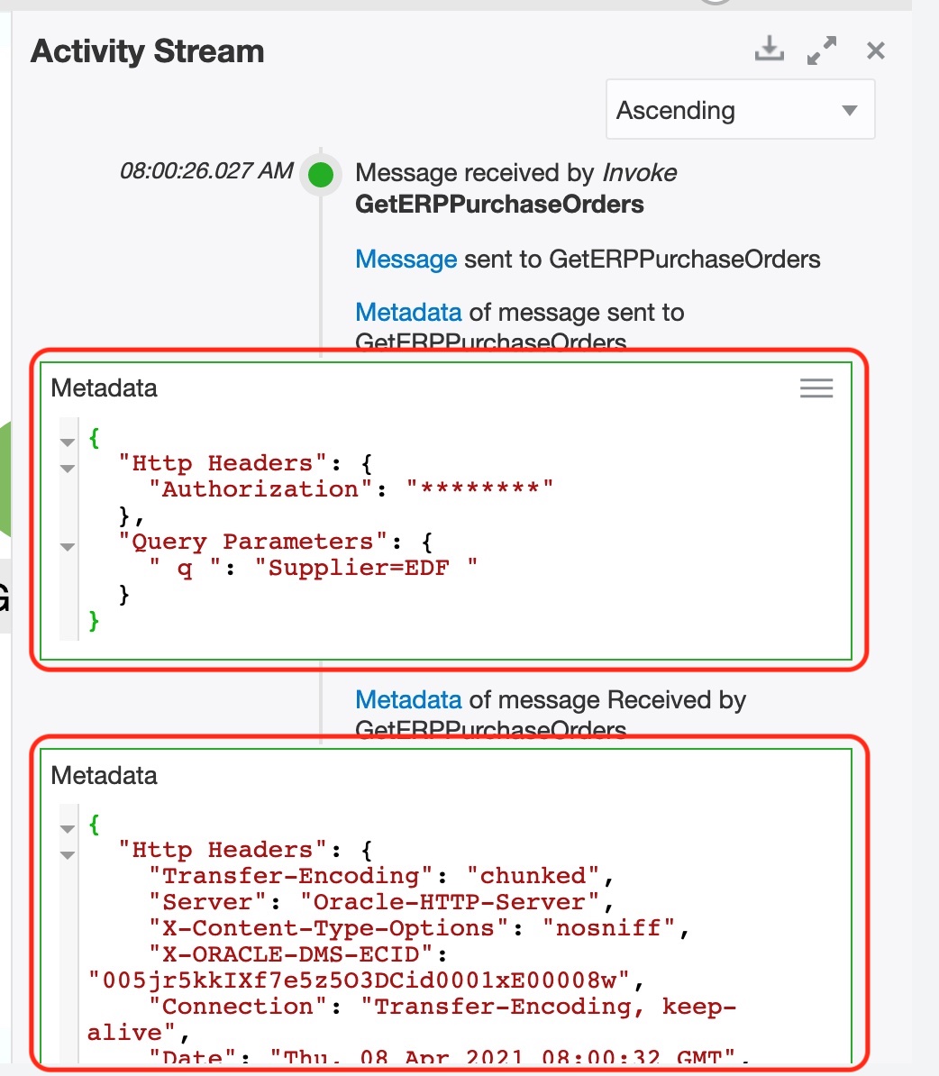Close the Activity Stream panel
The image size is (939, 1076).
[x=875, y=50]
